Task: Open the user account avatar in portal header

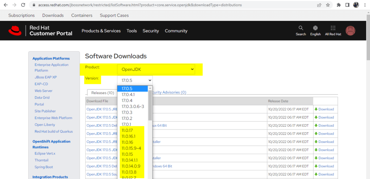Action: tap(350, 31)
